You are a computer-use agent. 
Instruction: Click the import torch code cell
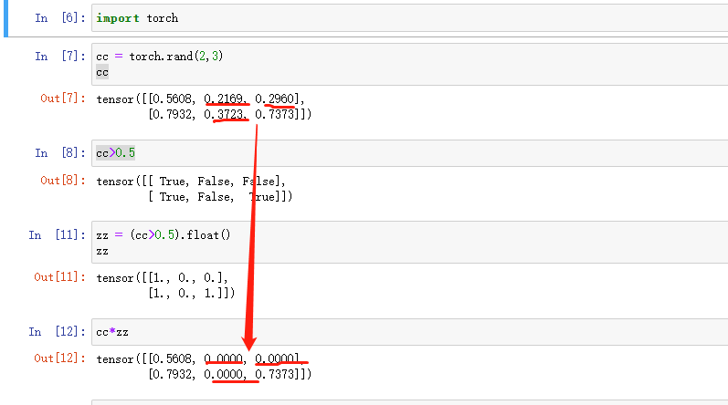click(409, 18)
